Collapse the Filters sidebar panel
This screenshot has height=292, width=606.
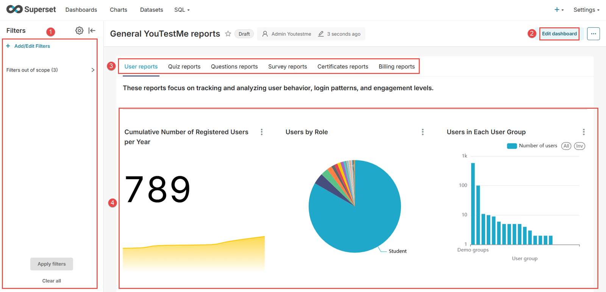click(92, 31)
